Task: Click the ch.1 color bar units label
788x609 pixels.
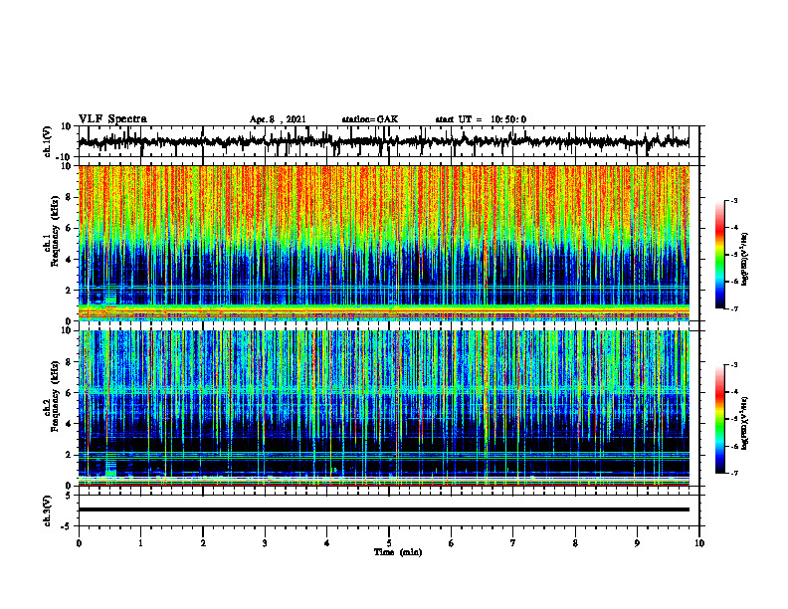Action: point(746,259)
